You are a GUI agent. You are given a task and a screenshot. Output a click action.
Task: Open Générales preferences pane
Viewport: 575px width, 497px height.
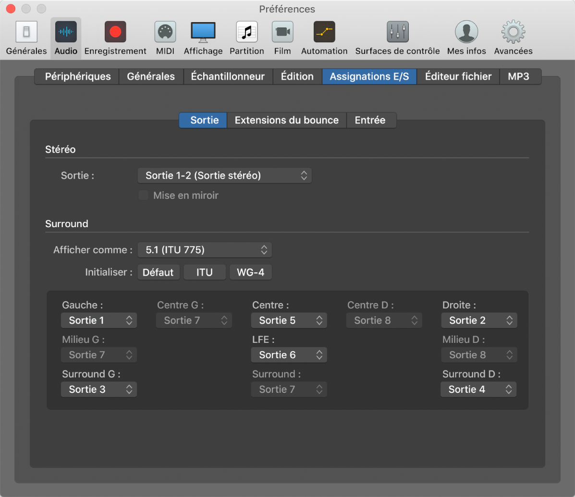[26, 38]
